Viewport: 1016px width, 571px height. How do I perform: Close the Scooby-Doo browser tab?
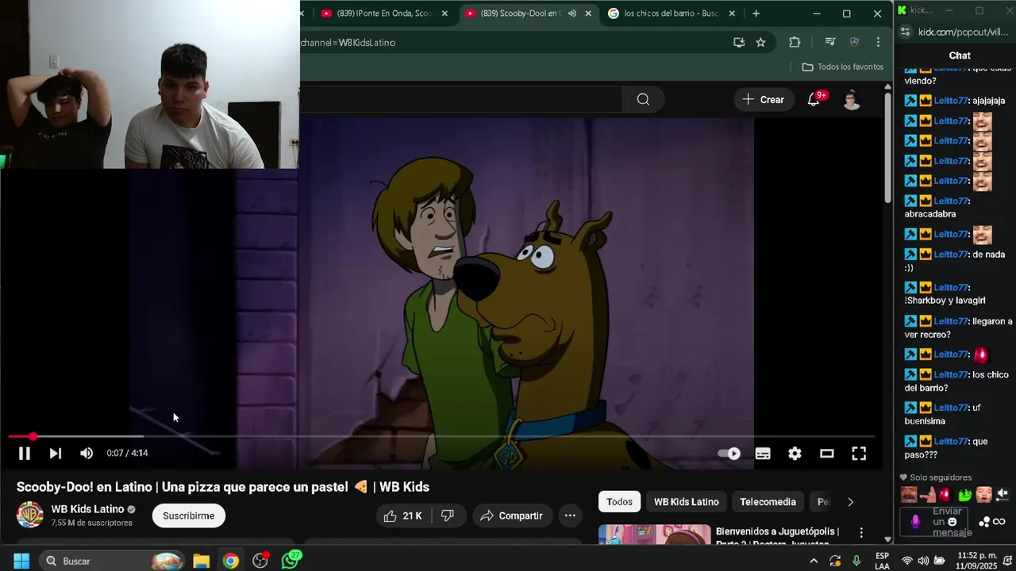tap(588, 13)
